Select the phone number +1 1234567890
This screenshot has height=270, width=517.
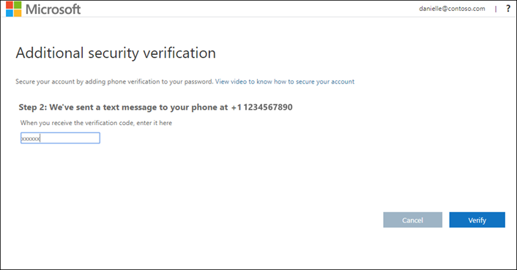click(x=262, y=108)
